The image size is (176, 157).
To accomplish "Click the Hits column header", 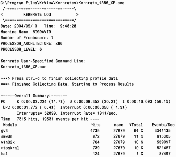I will pyautogui.click(x=96, y=125).
